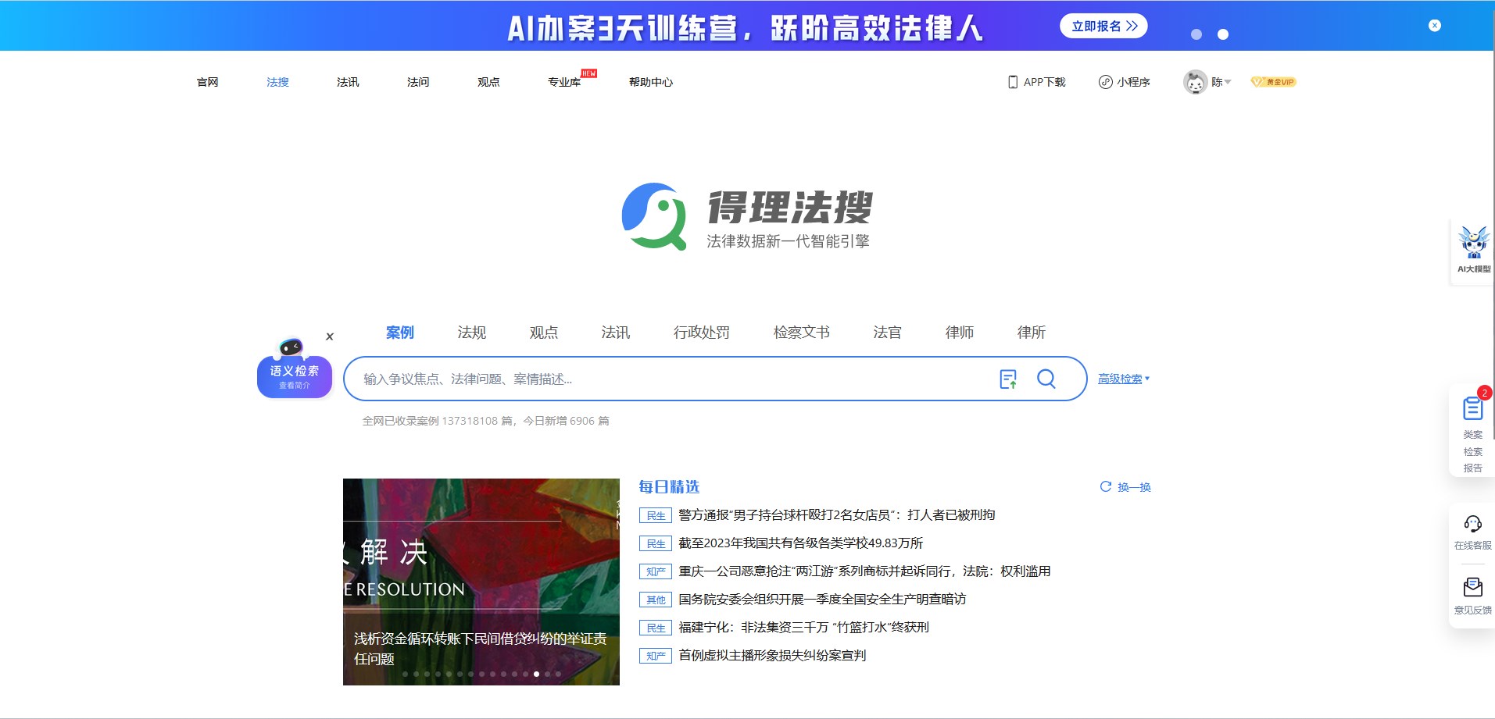This screenshot has width=1495, height=719.
Task: Click the magnifier search icon
Action: click(x=1046, y=379)
